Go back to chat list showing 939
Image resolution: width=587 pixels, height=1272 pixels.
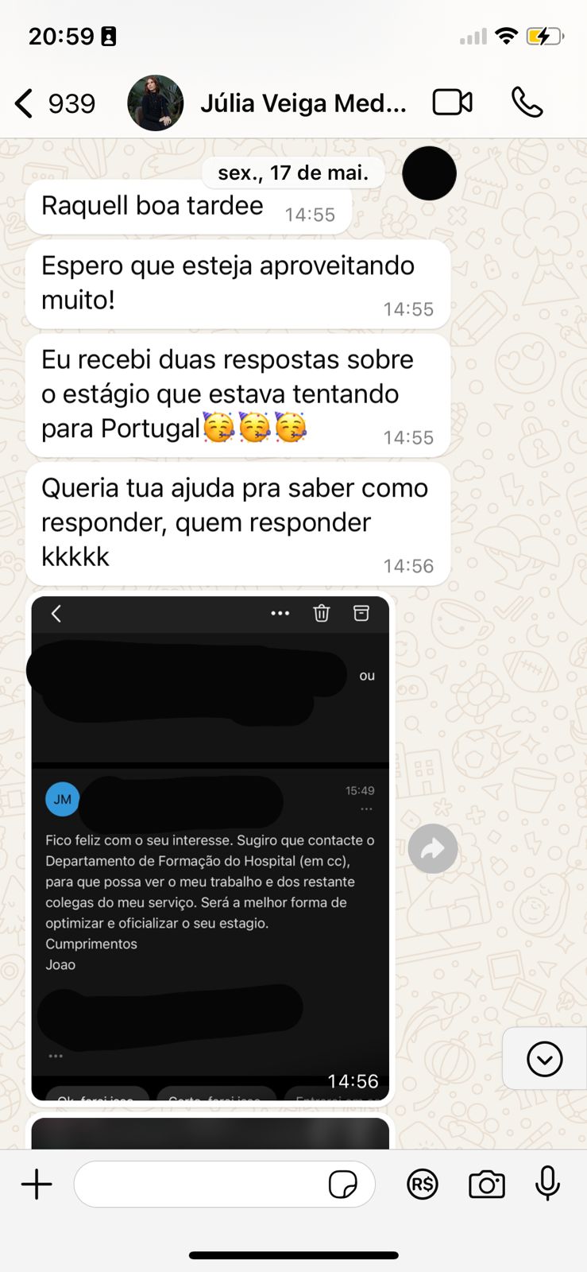click(55, 103)
